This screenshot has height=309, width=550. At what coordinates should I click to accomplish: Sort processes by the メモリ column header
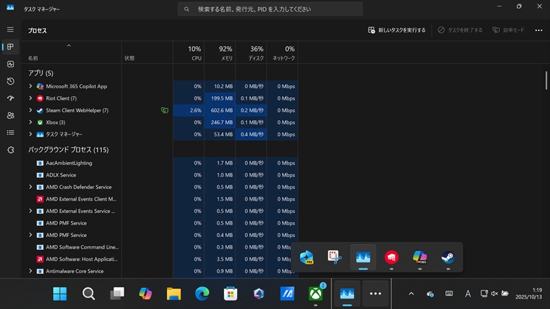tap(220, 53)
